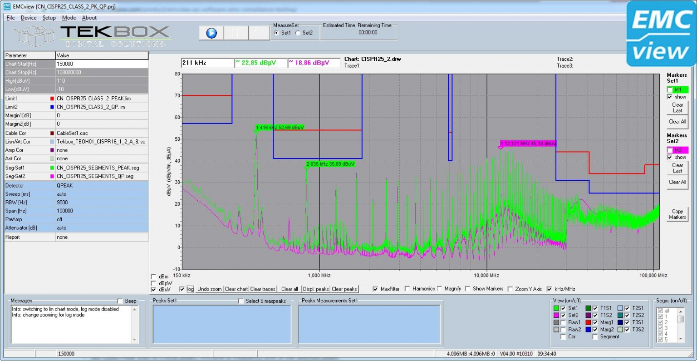Click the green M1 marker button
This screenshot has width=697, height=361.
677,89
